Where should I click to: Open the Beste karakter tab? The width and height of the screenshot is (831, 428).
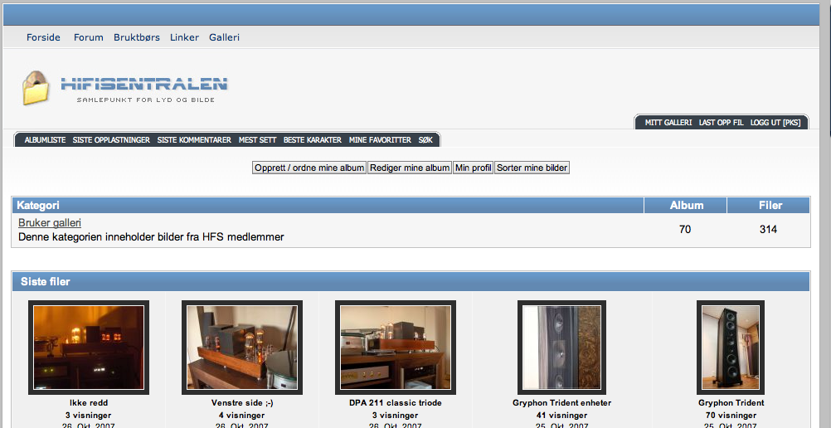click(x=313, y=140)
